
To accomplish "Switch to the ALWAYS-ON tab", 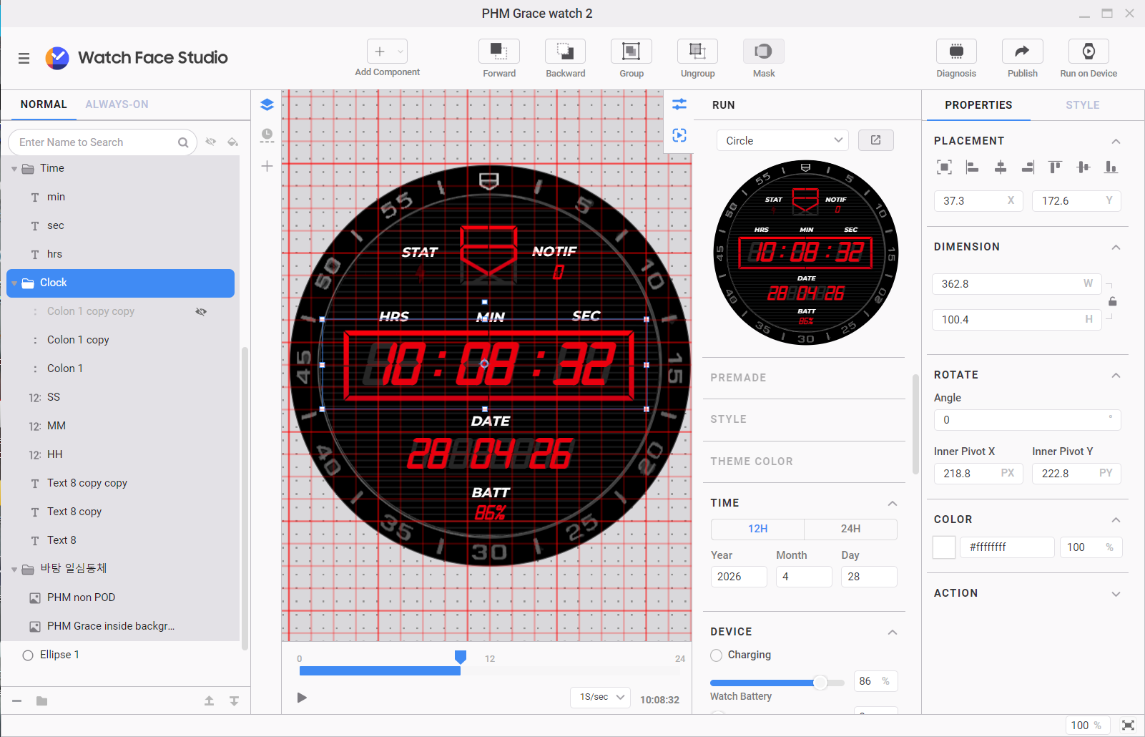I will click(117, 104).
